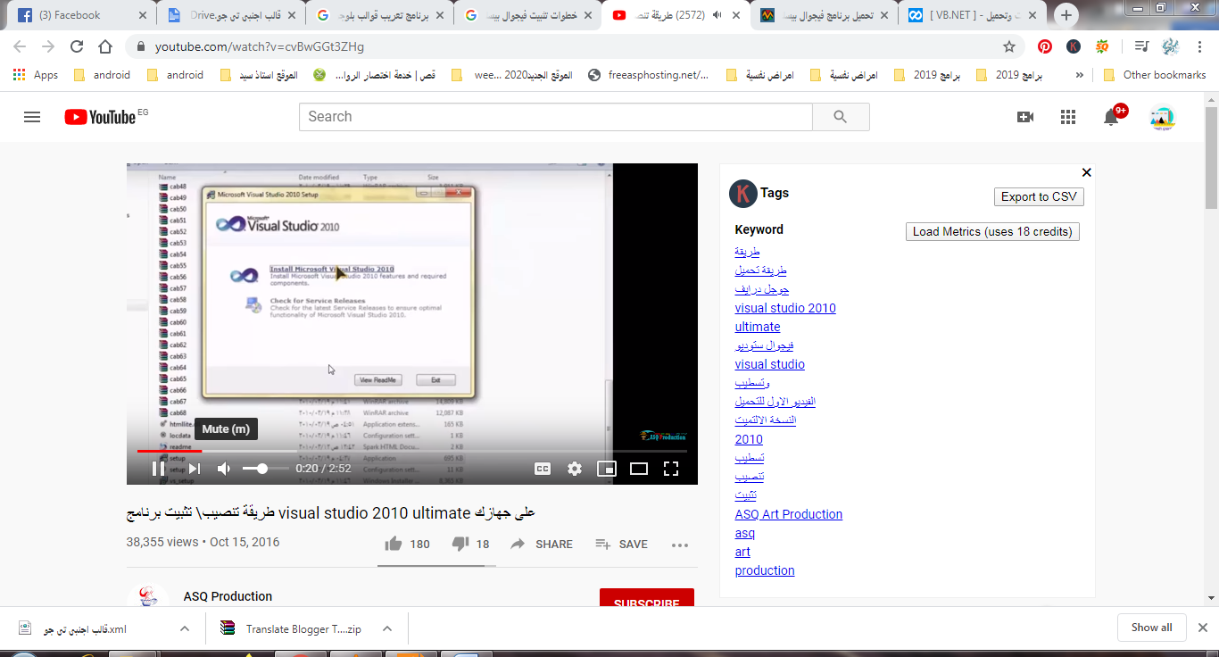This screenshot has height=657, width=1219.
Task: Open the 'art' keyword link
Action: (742, 552)
